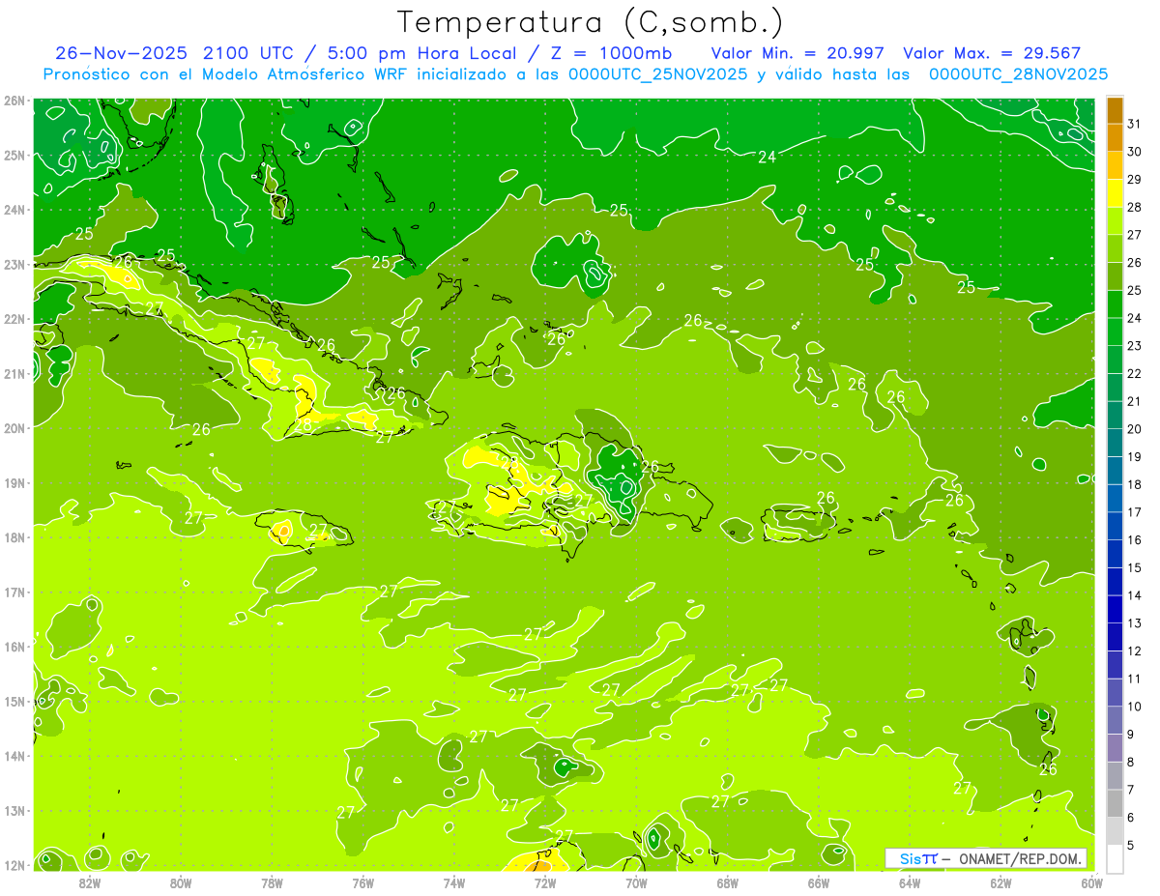
Task: Click the "18N" latitude axis label
Action: tap(14, 537)
